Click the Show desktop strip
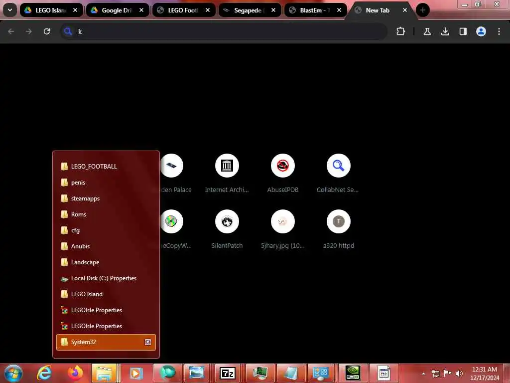 pos(507,373)
